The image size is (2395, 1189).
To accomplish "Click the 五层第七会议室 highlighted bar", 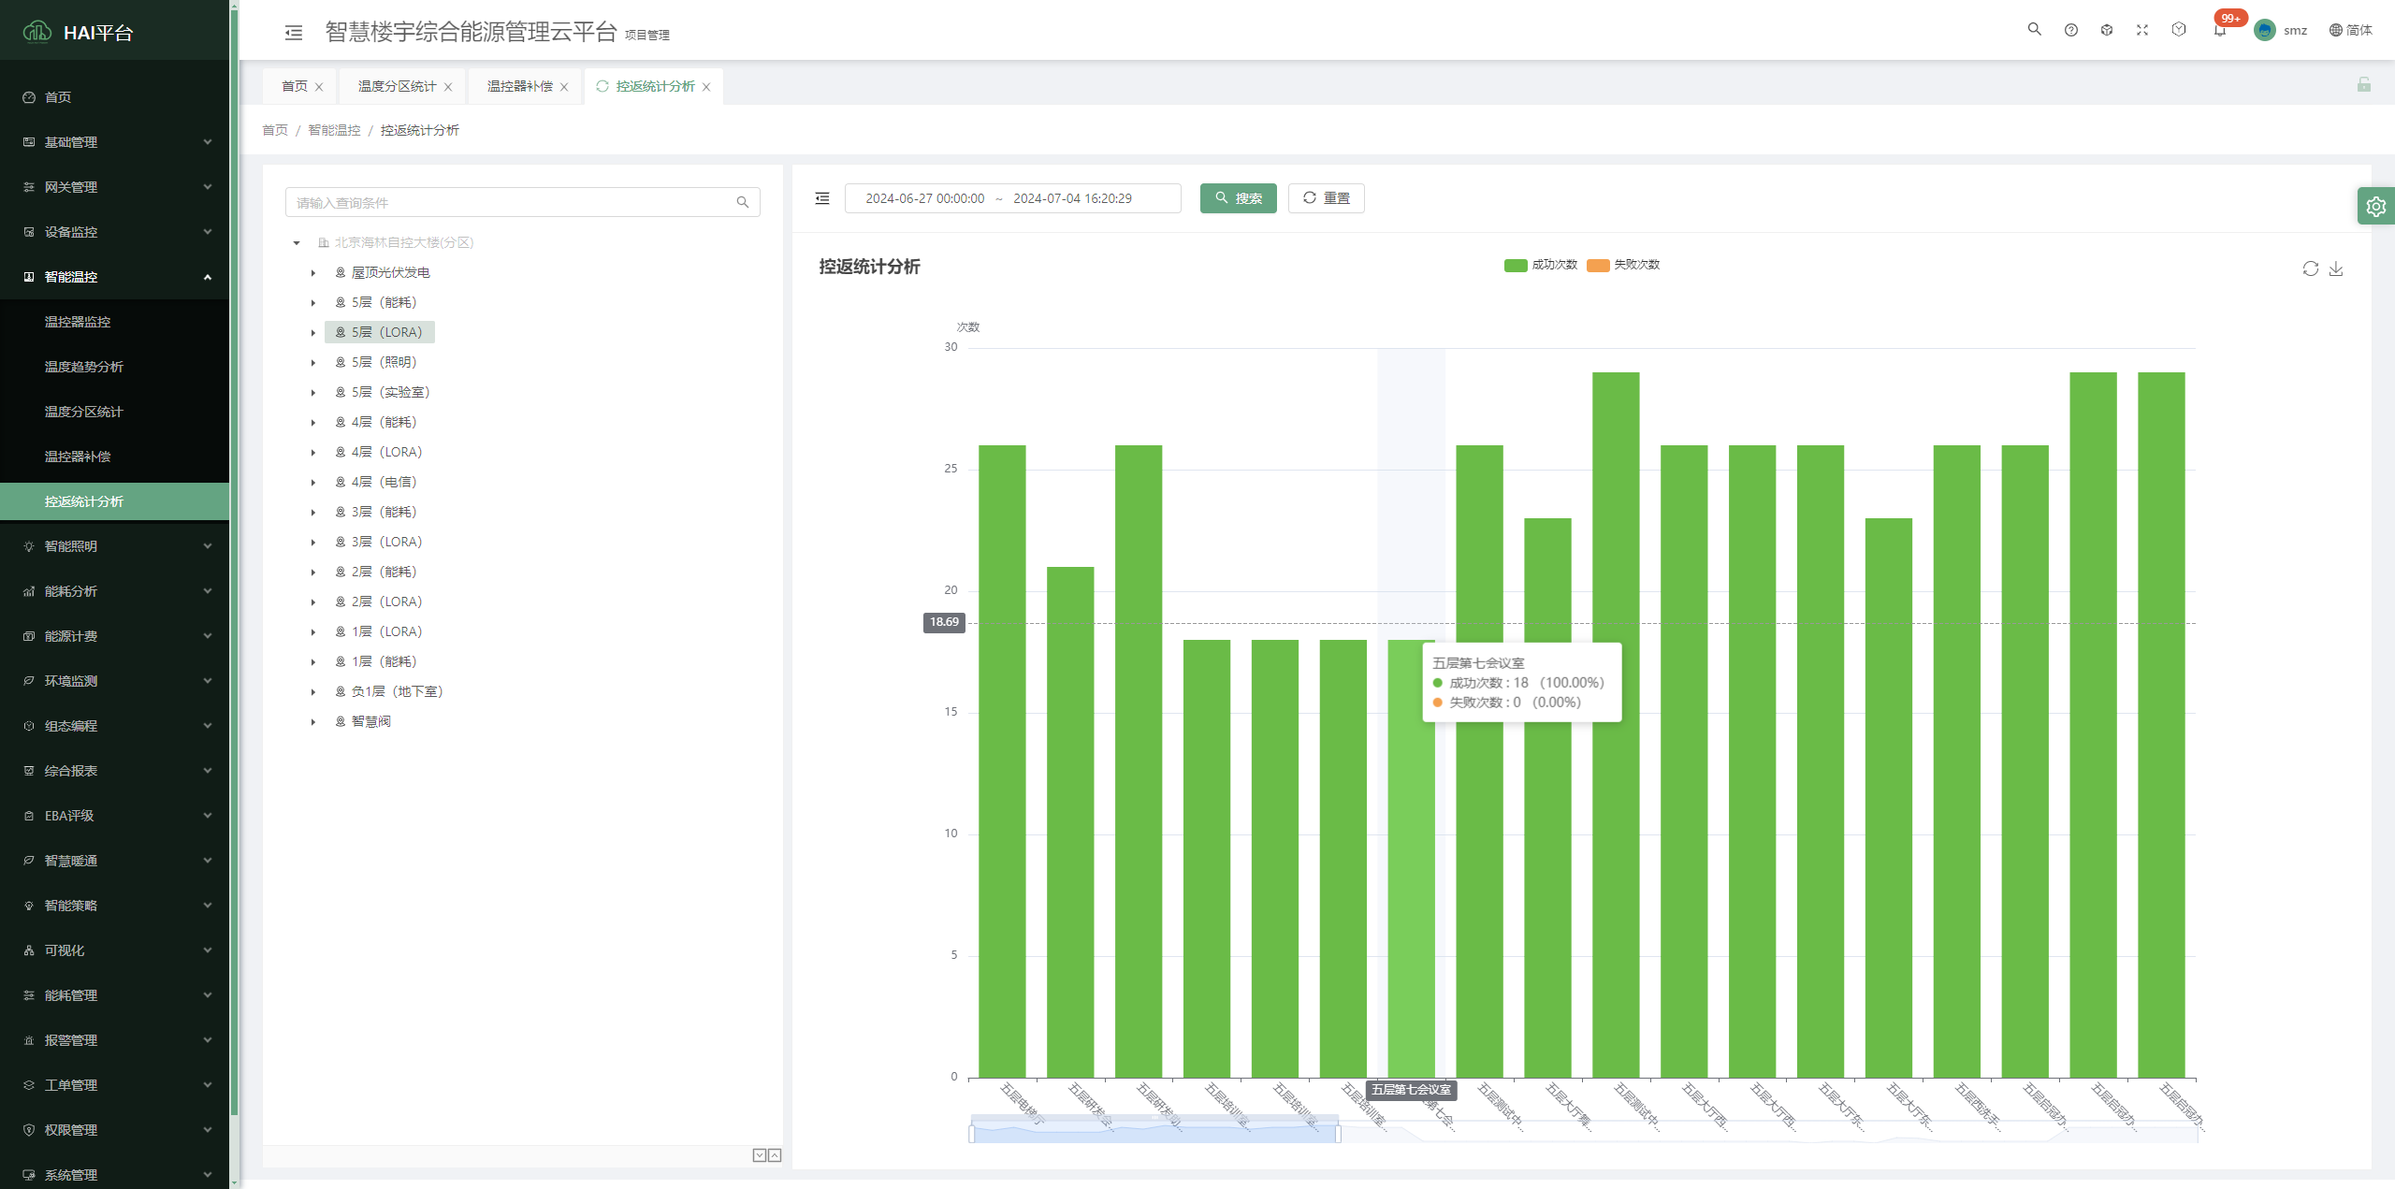I will (x=1411, y=859).
